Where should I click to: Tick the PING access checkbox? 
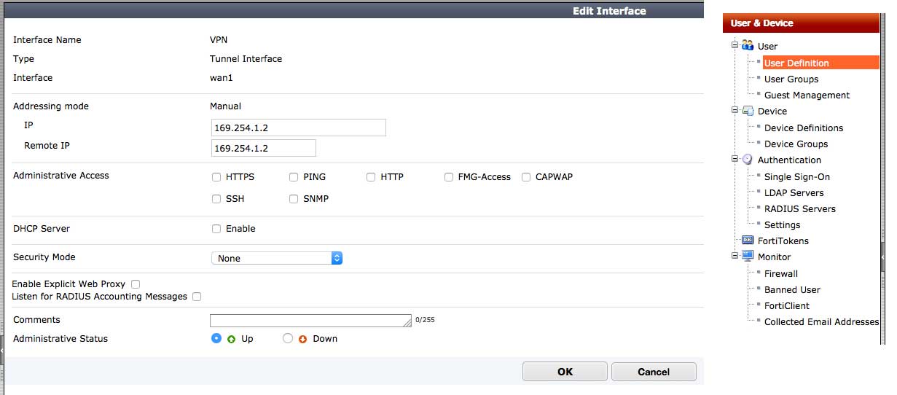(x=294, y=177)
